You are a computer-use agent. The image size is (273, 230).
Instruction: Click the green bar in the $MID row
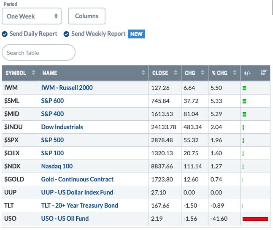tap(244, 114)
